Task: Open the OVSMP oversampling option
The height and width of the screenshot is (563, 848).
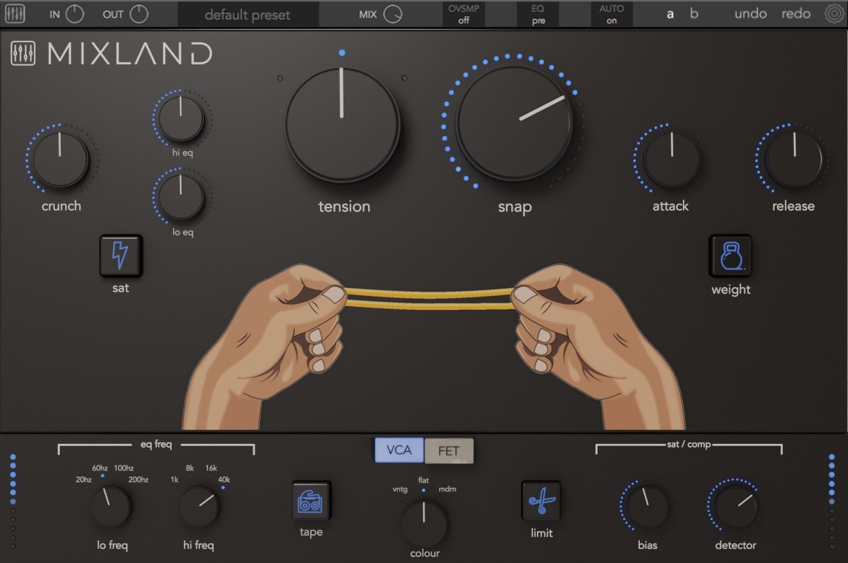Action: [x=464, y=14]
